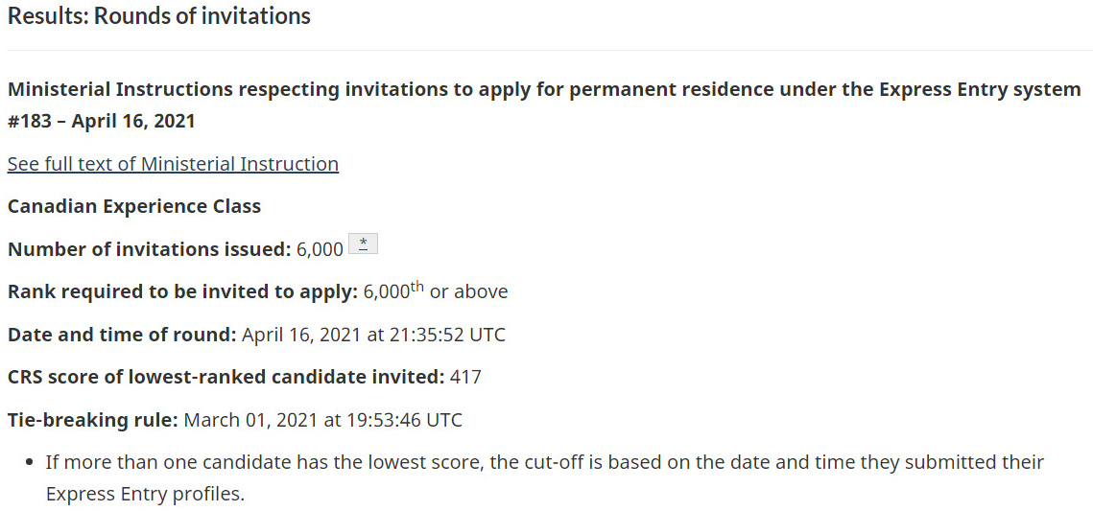Click the "Number of invitations issued" label
The width and height of the screenshot is (1093, 511).
pos(149,249)
